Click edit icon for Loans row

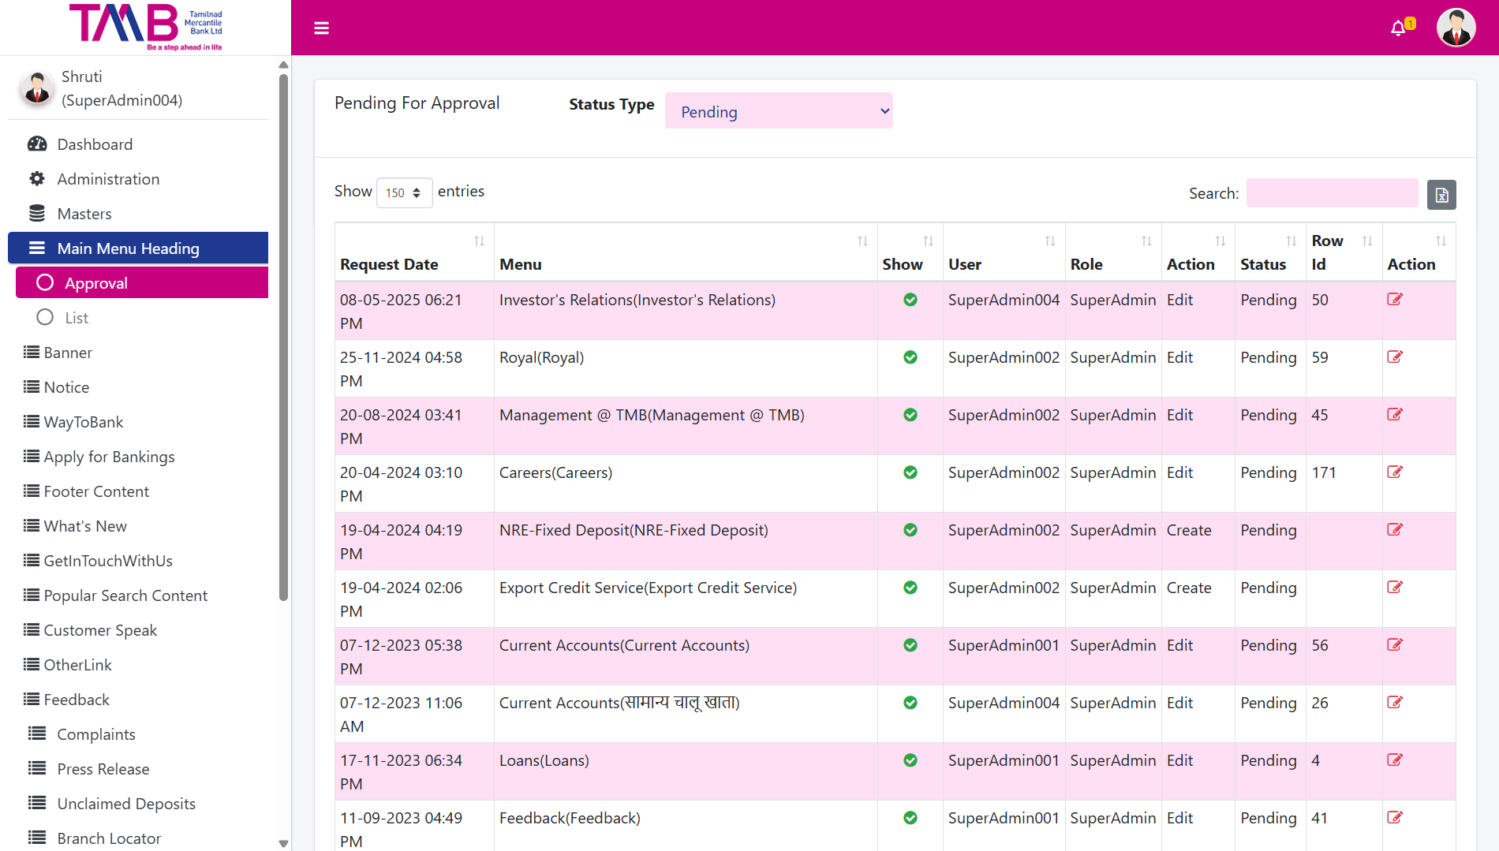1394,760
